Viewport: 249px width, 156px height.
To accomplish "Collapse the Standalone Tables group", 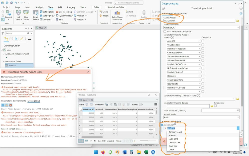I will (x=4, y=61).
